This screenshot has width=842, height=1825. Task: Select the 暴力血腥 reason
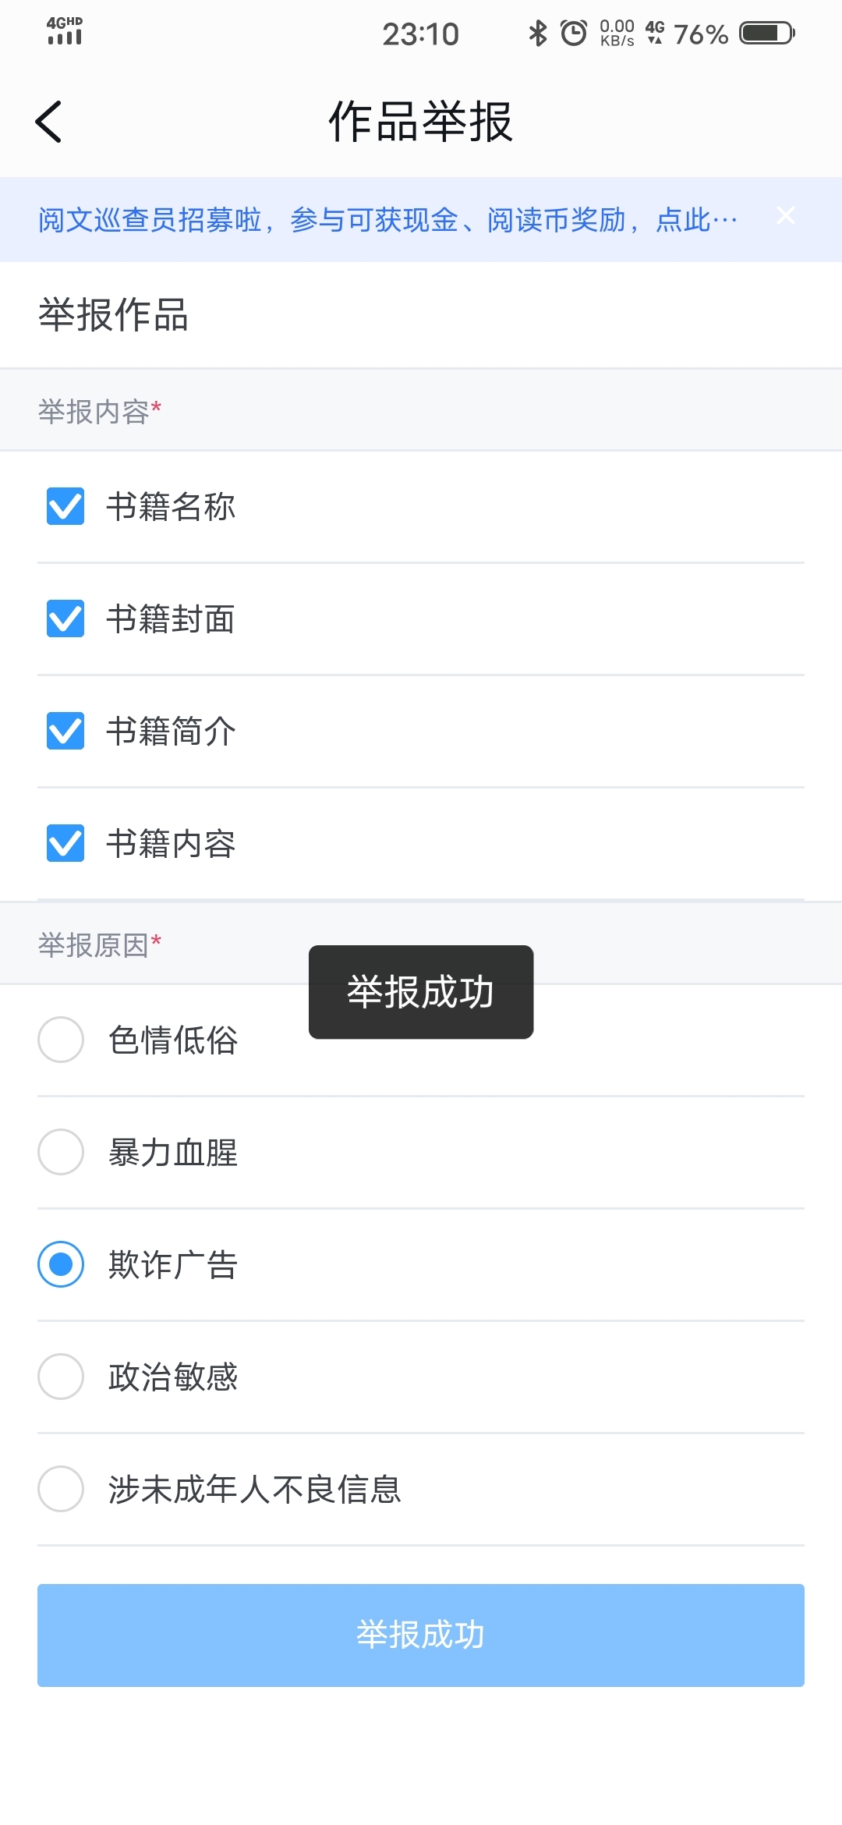[61, 1152]
